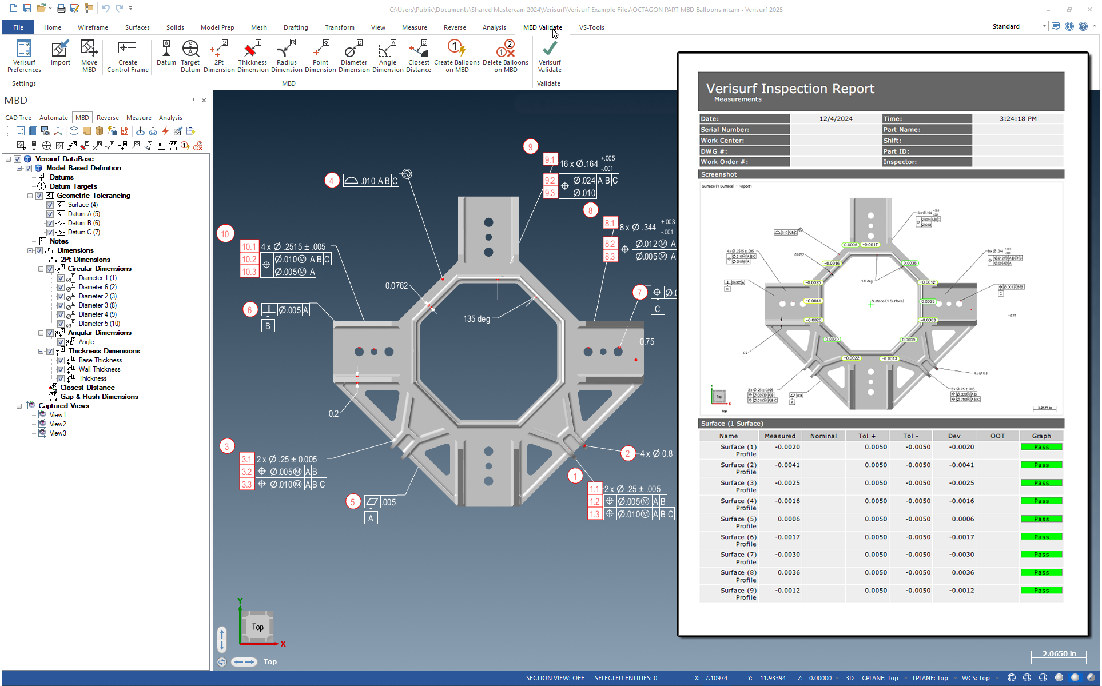Open the Help question mark icon
This screenshot has width=1102, height=686.
pyautogui.click(x=1083, y=26)
